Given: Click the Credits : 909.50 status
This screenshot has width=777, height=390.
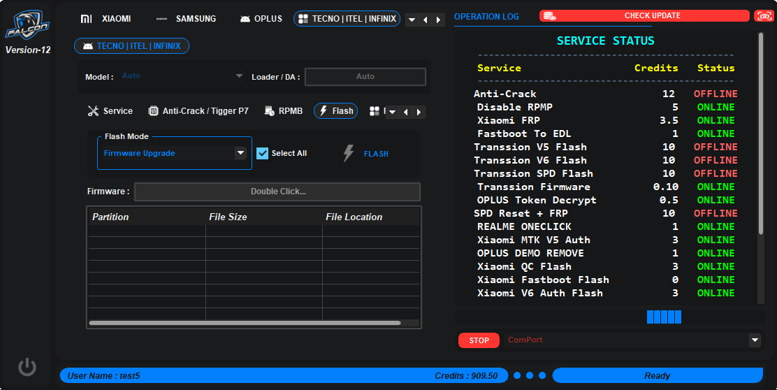Looking at the screenshot, I should [x=466, y=375].
